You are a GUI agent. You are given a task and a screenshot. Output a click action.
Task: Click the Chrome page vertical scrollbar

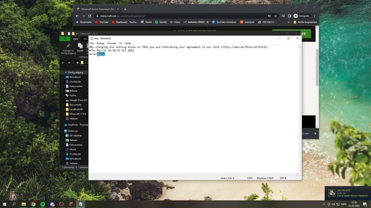317,67
